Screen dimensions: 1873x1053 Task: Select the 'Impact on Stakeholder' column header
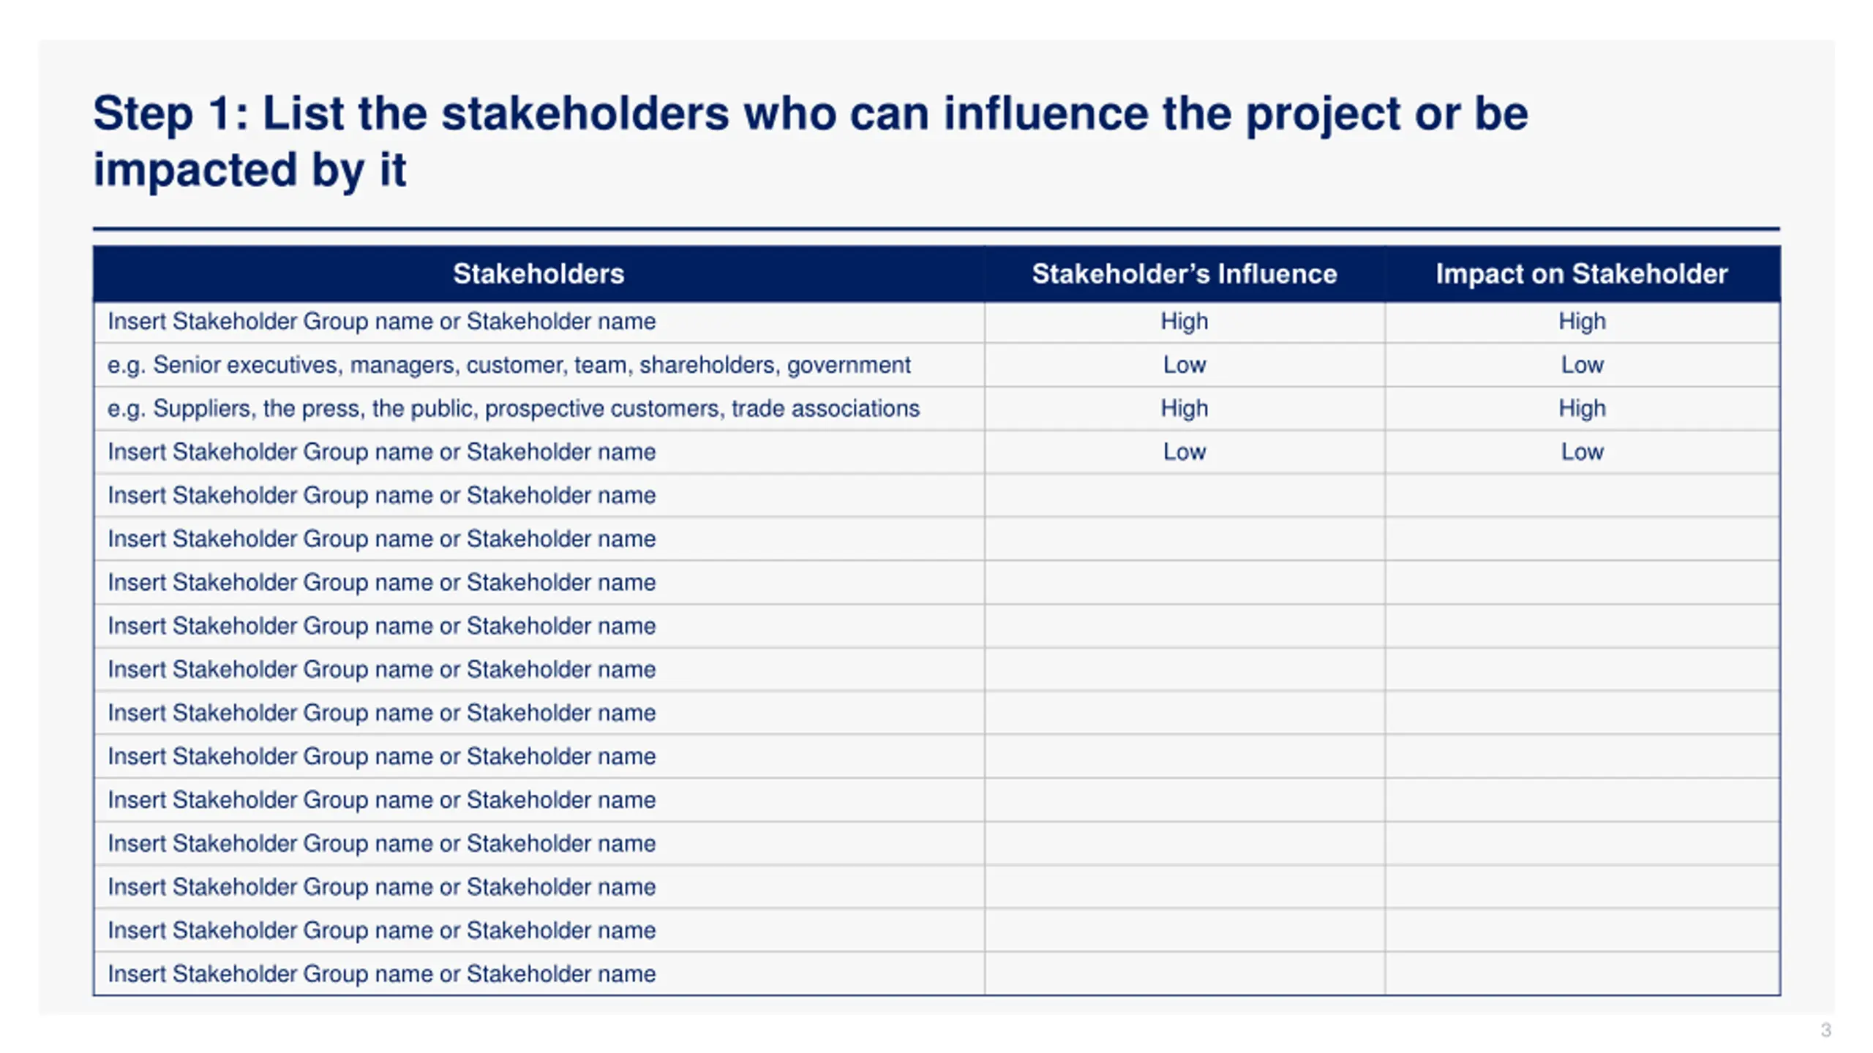[x=1581, y=273]
